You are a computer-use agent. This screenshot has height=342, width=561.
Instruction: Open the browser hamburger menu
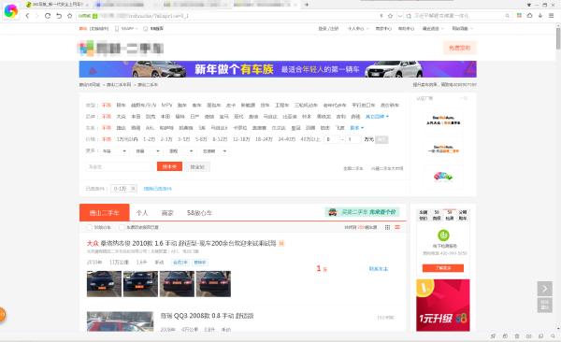pos(552,15)
